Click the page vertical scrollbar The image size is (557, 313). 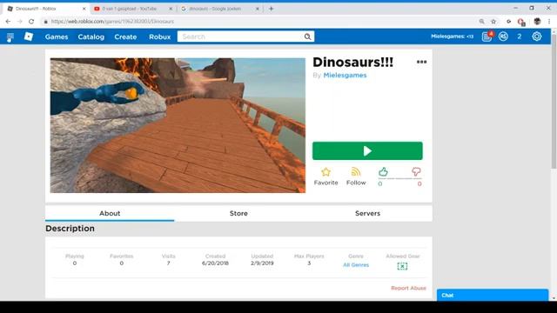click(x=554, y=101)
